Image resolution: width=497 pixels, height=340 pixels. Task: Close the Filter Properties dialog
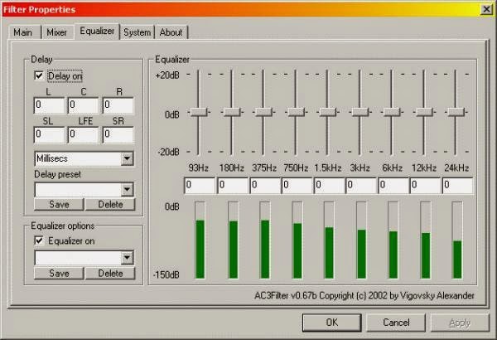pyautogui.click(x=486, y=9)
